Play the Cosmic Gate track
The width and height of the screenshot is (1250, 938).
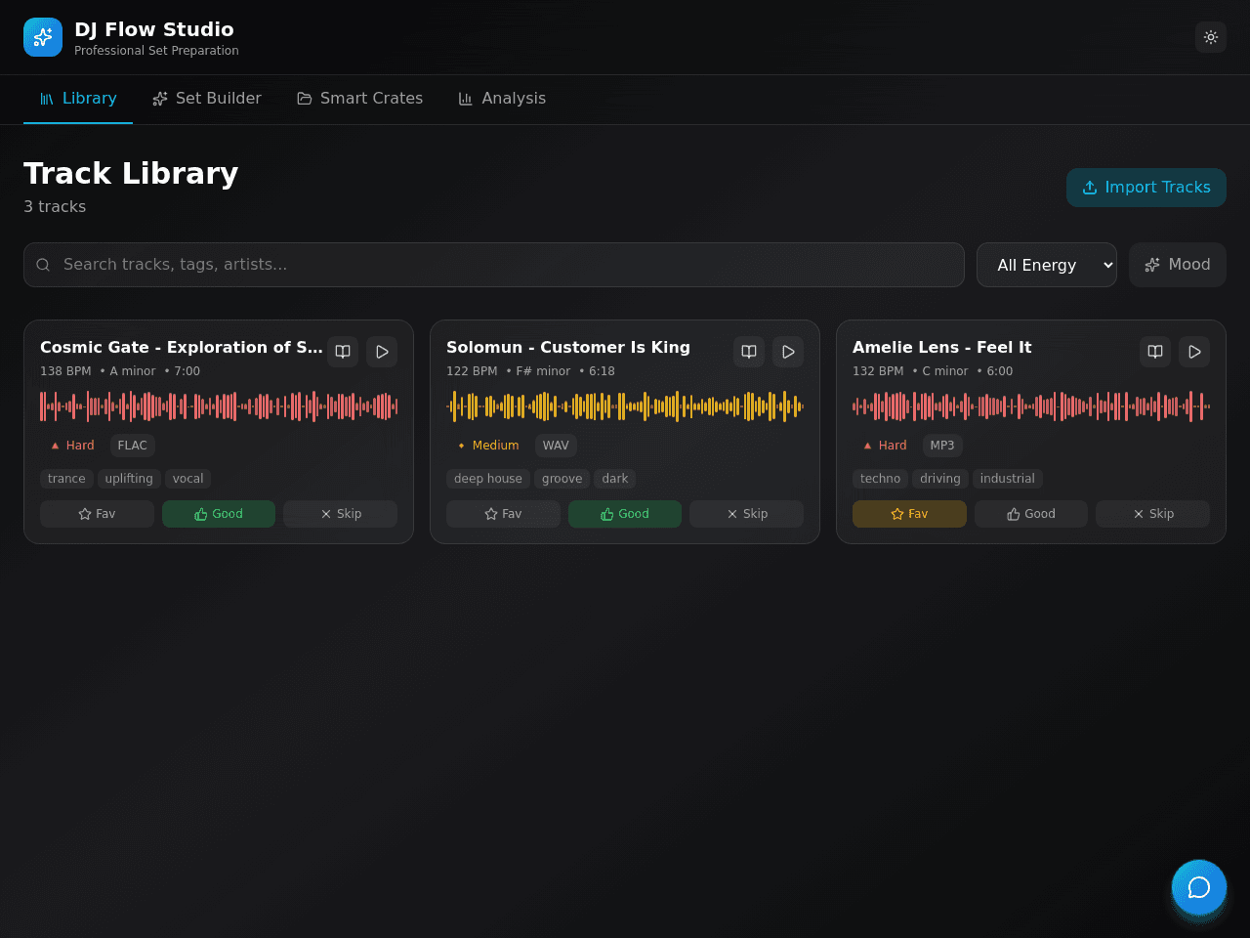(x=382, y=352)
